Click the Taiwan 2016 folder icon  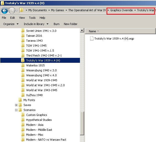tap(23, 36)
